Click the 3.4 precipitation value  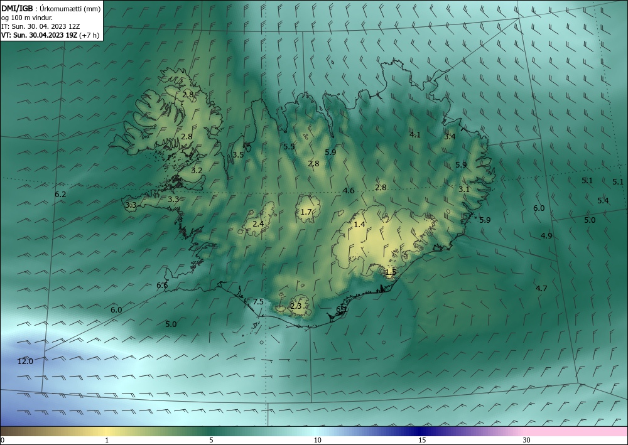pyautogui.click(x=450, y=136)
